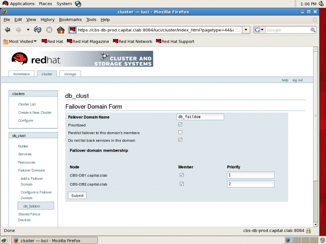Click the cluster — luci taskbar button

55,240
